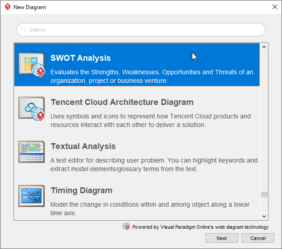Pick the Timing Diagram icon

(x=32, y=196)
